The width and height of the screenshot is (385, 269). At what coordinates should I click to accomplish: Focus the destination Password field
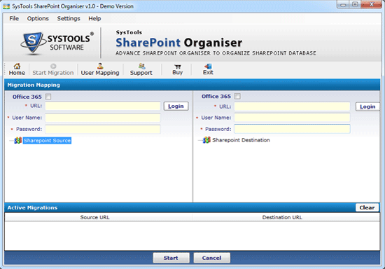[x=292, y=129]
